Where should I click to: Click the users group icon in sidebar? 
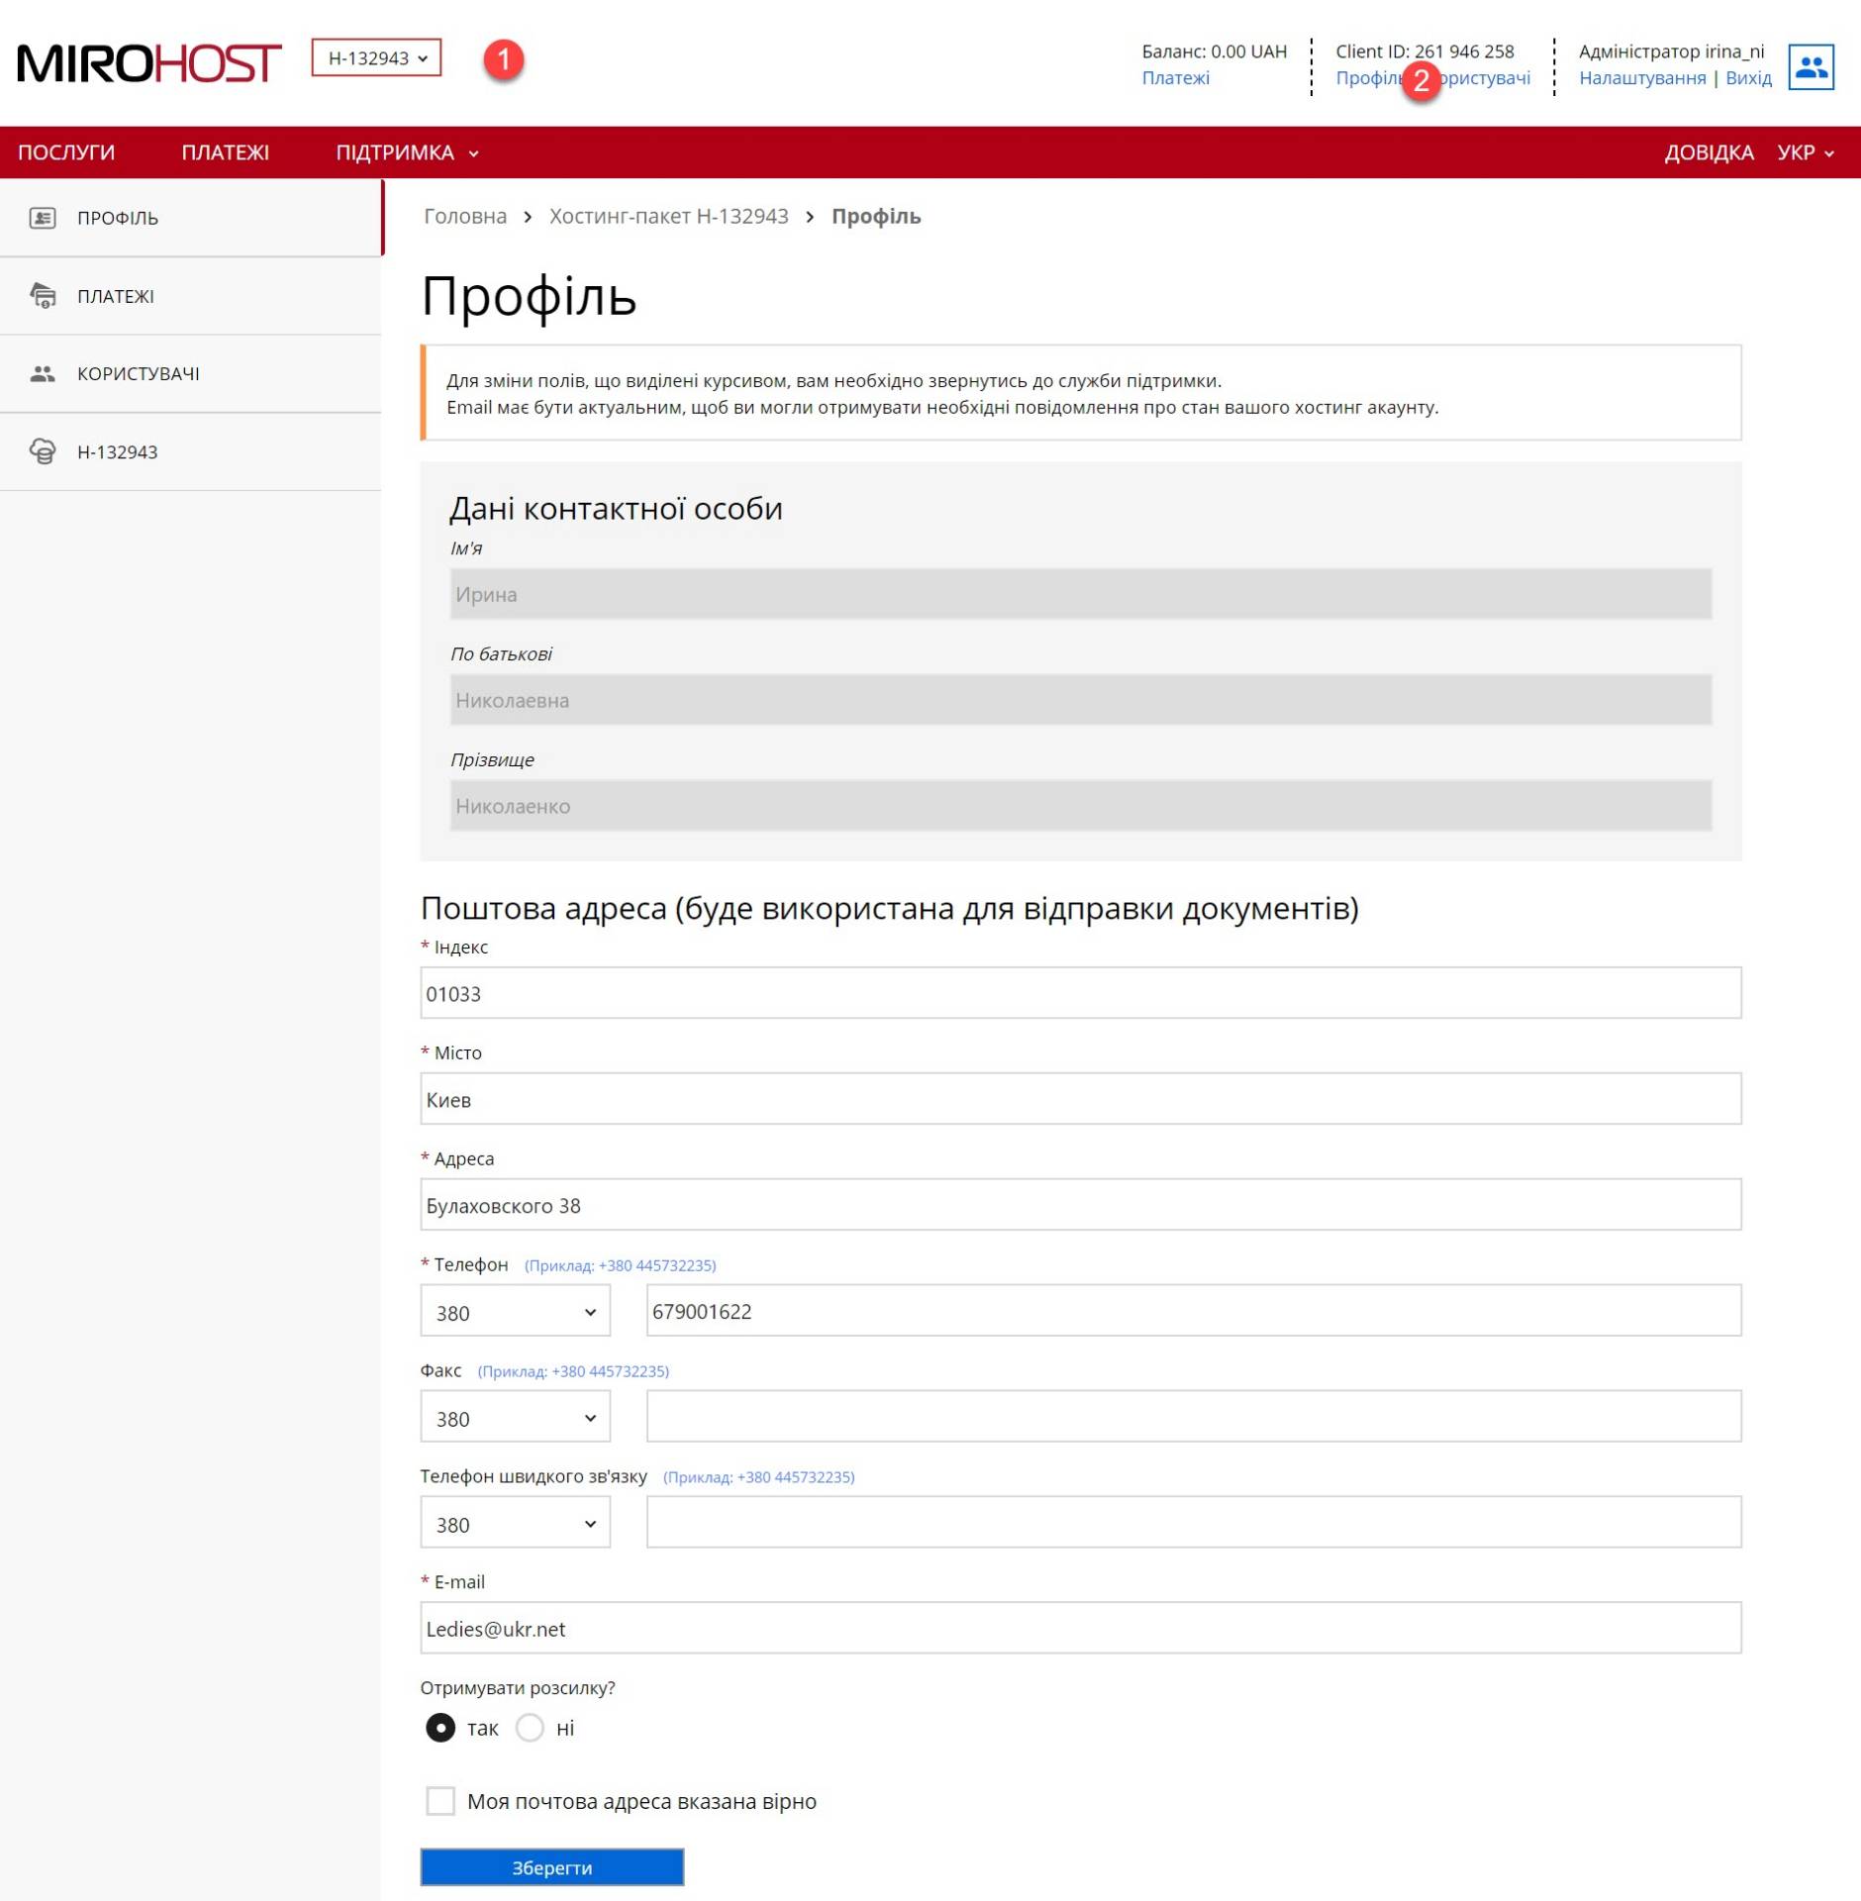coord(43,373)
